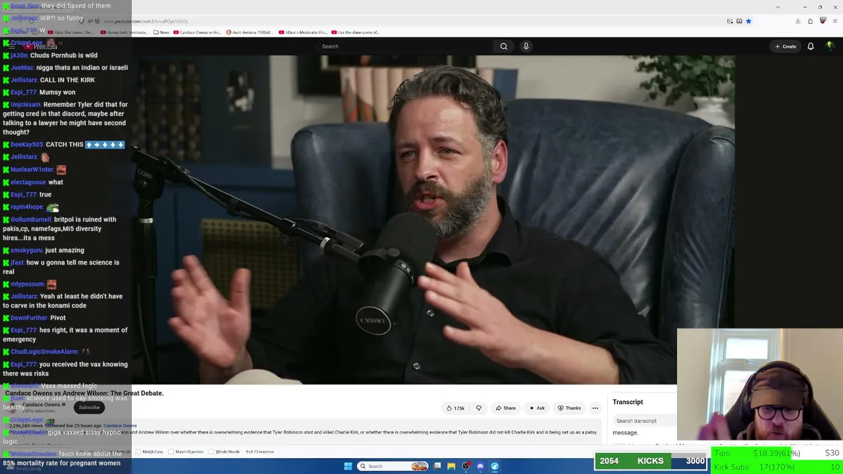Click the Ask button under the video
Viewport: 843px width, 474px height.
coord(537,408)
